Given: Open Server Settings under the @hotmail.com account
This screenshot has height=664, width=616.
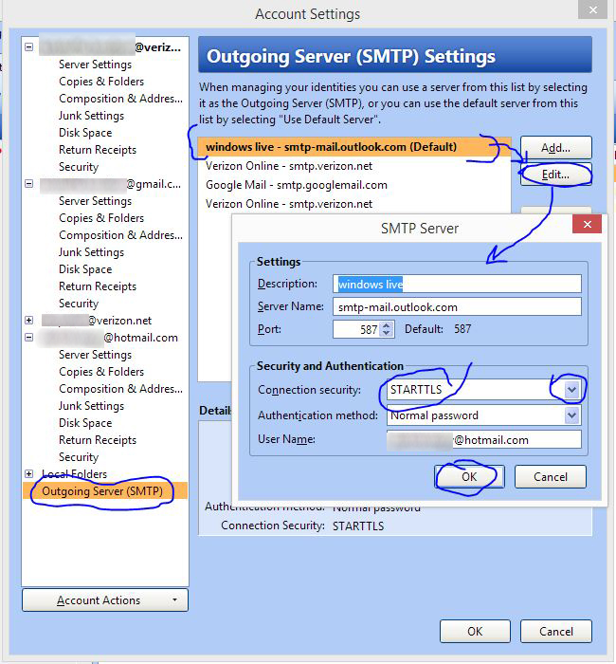Looking at the screenshot, I should point(95,355).
